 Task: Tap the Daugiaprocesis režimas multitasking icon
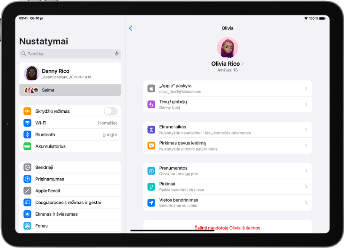click(27, 202)
